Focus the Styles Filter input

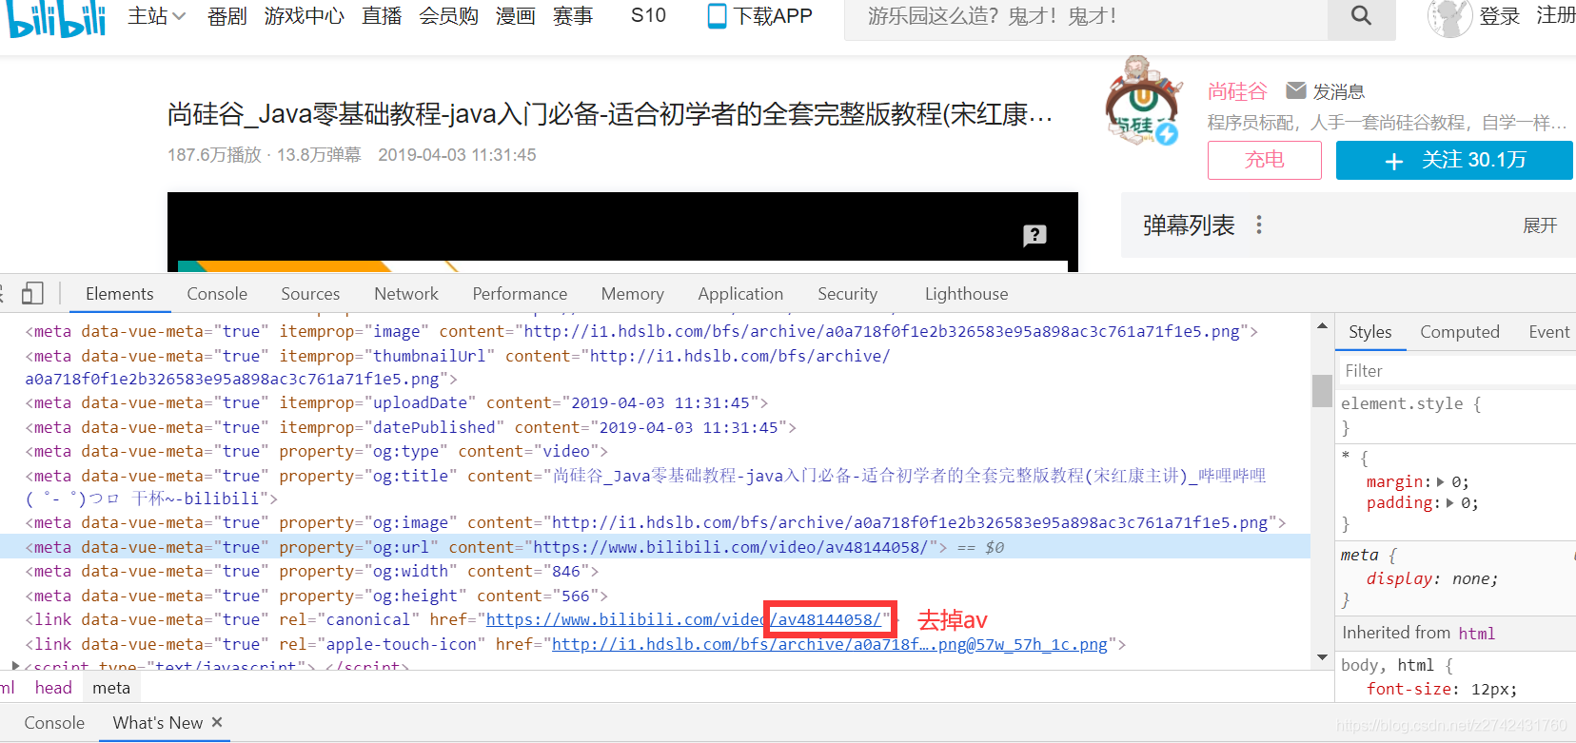click(x=1456, y=371)
